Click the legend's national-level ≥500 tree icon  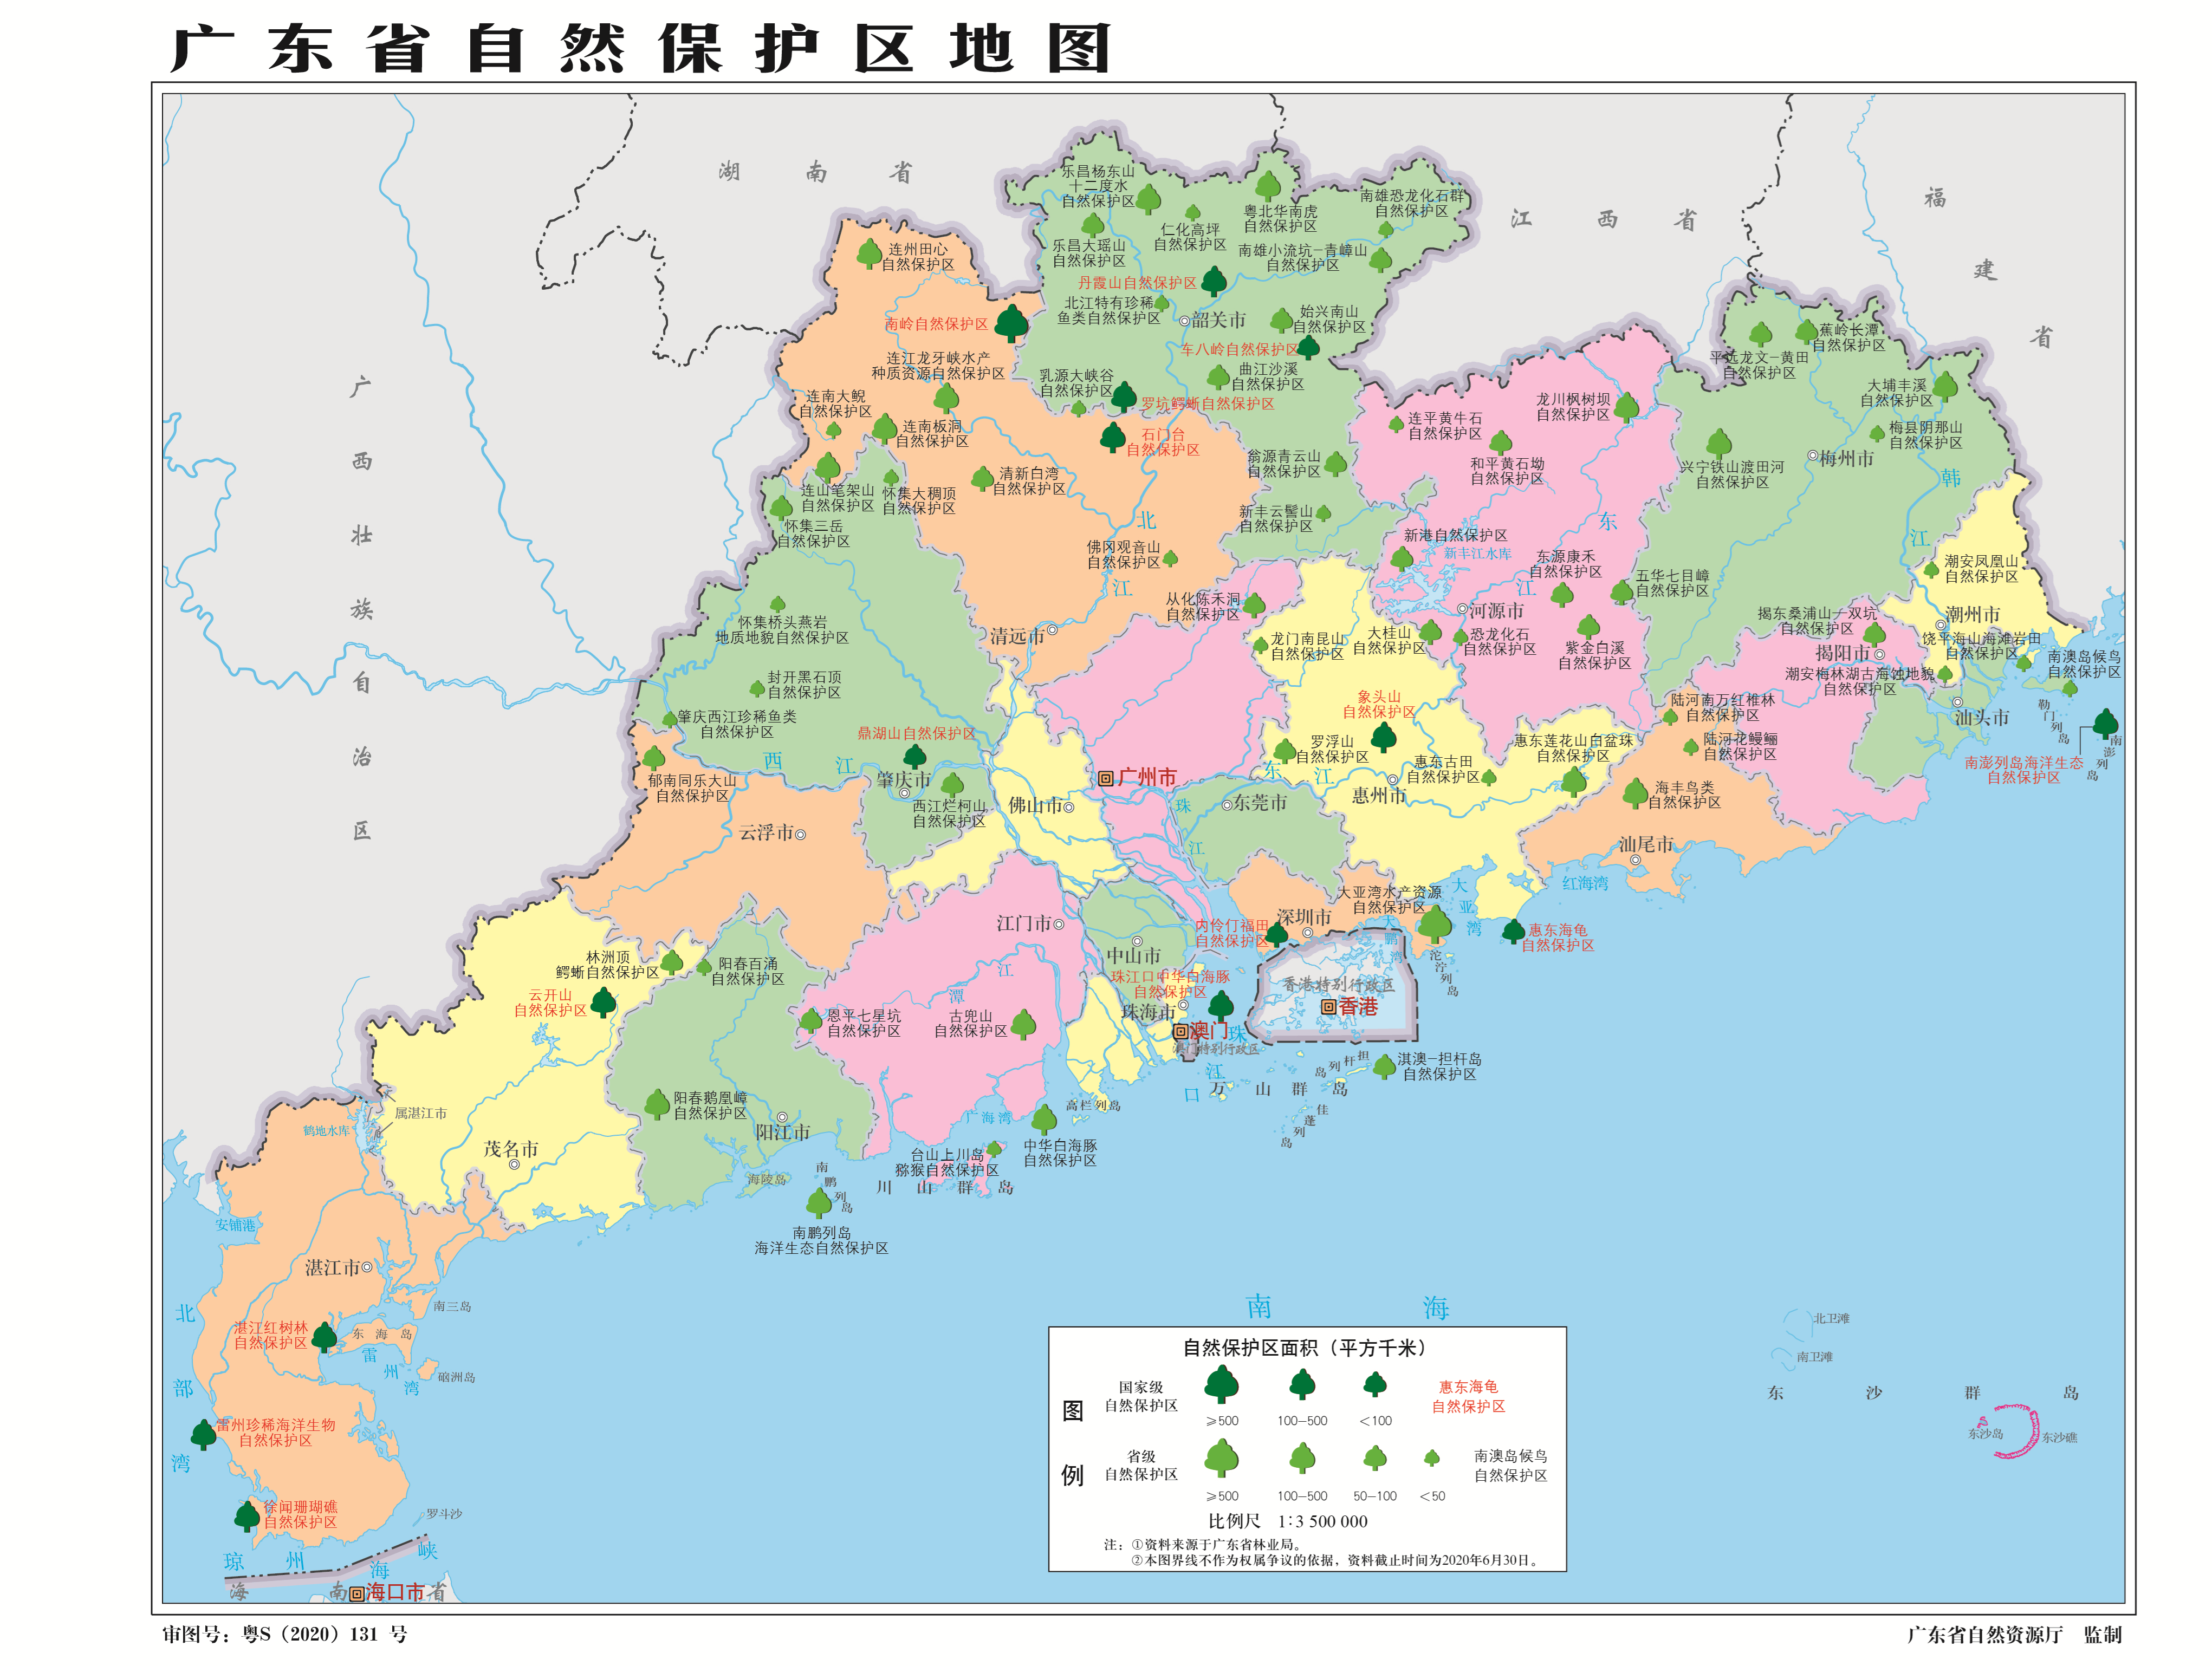click(x=1221, y=1385)
